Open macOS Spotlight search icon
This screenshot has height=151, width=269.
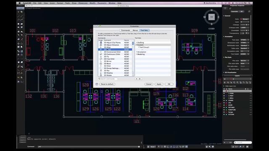tap(249, 3)
